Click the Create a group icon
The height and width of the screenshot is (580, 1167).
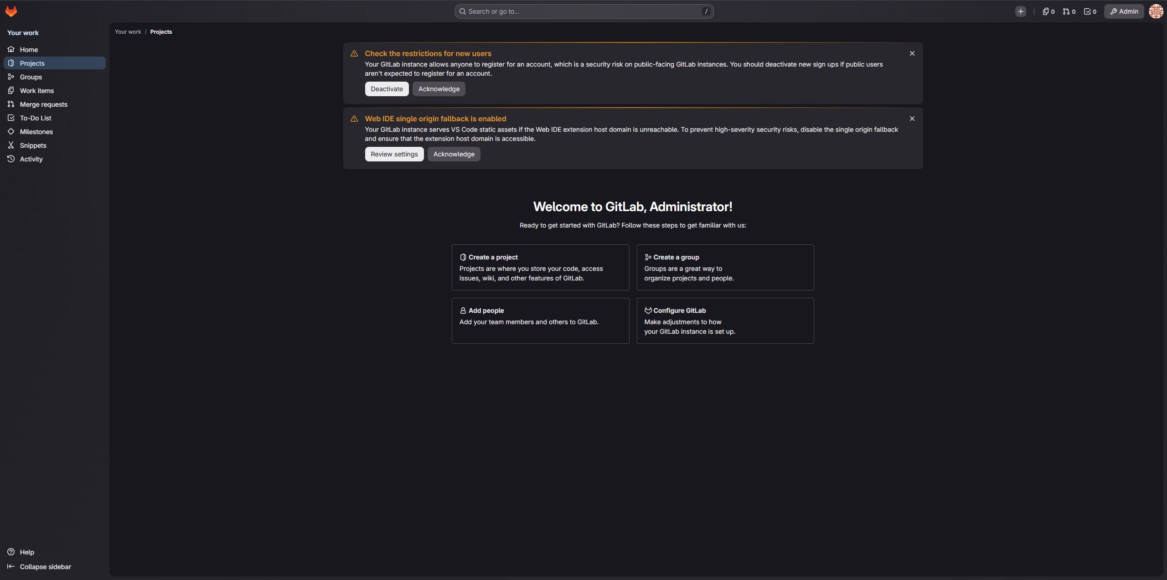648,257
